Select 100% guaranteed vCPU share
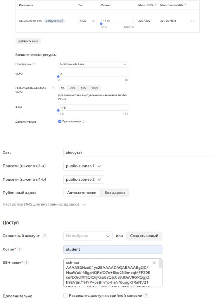214x308 pixels. pyautogui.click(x=95, y=88)
